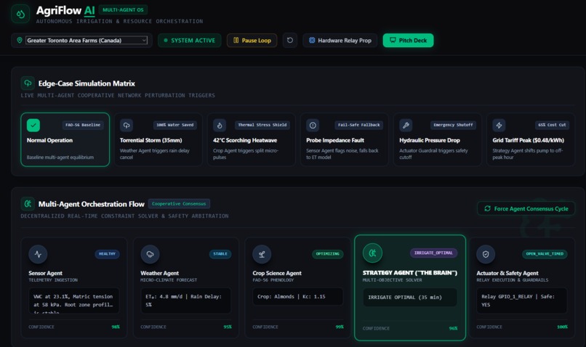Screen dimensions: 586x347
Task: Click the MULTI-AGENT OS badge
Action: pos(123,9)
